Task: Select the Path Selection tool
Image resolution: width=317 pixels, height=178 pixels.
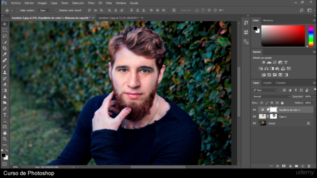Action: tap(4, 121)
